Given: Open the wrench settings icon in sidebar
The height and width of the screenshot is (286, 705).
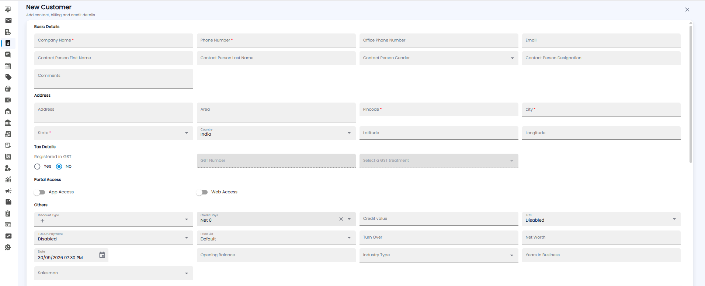Looking at the screenshot, I should point(8,247).
